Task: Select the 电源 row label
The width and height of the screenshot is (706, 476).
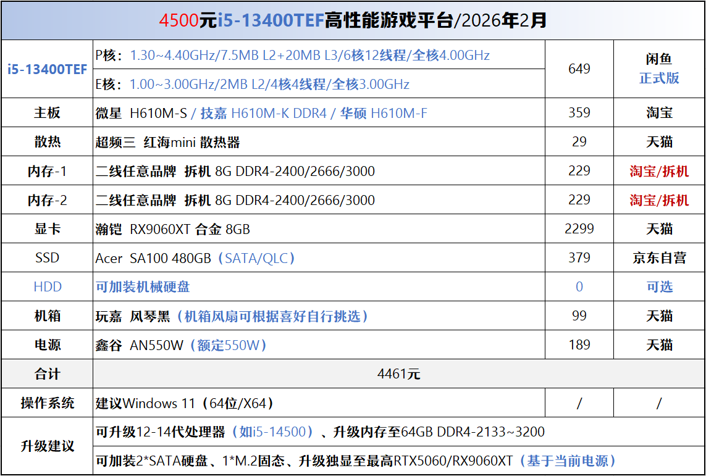Action: click(48, 344)
